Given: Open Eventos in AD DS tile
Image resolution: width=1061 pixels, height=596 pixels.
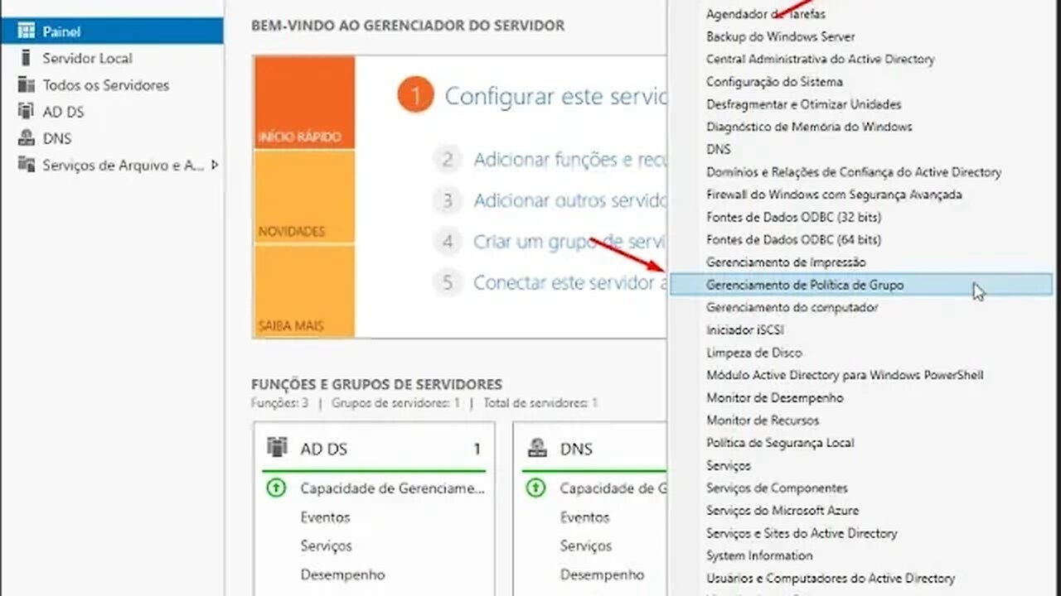Looking at the screenshot, I should tap(325, 517).
